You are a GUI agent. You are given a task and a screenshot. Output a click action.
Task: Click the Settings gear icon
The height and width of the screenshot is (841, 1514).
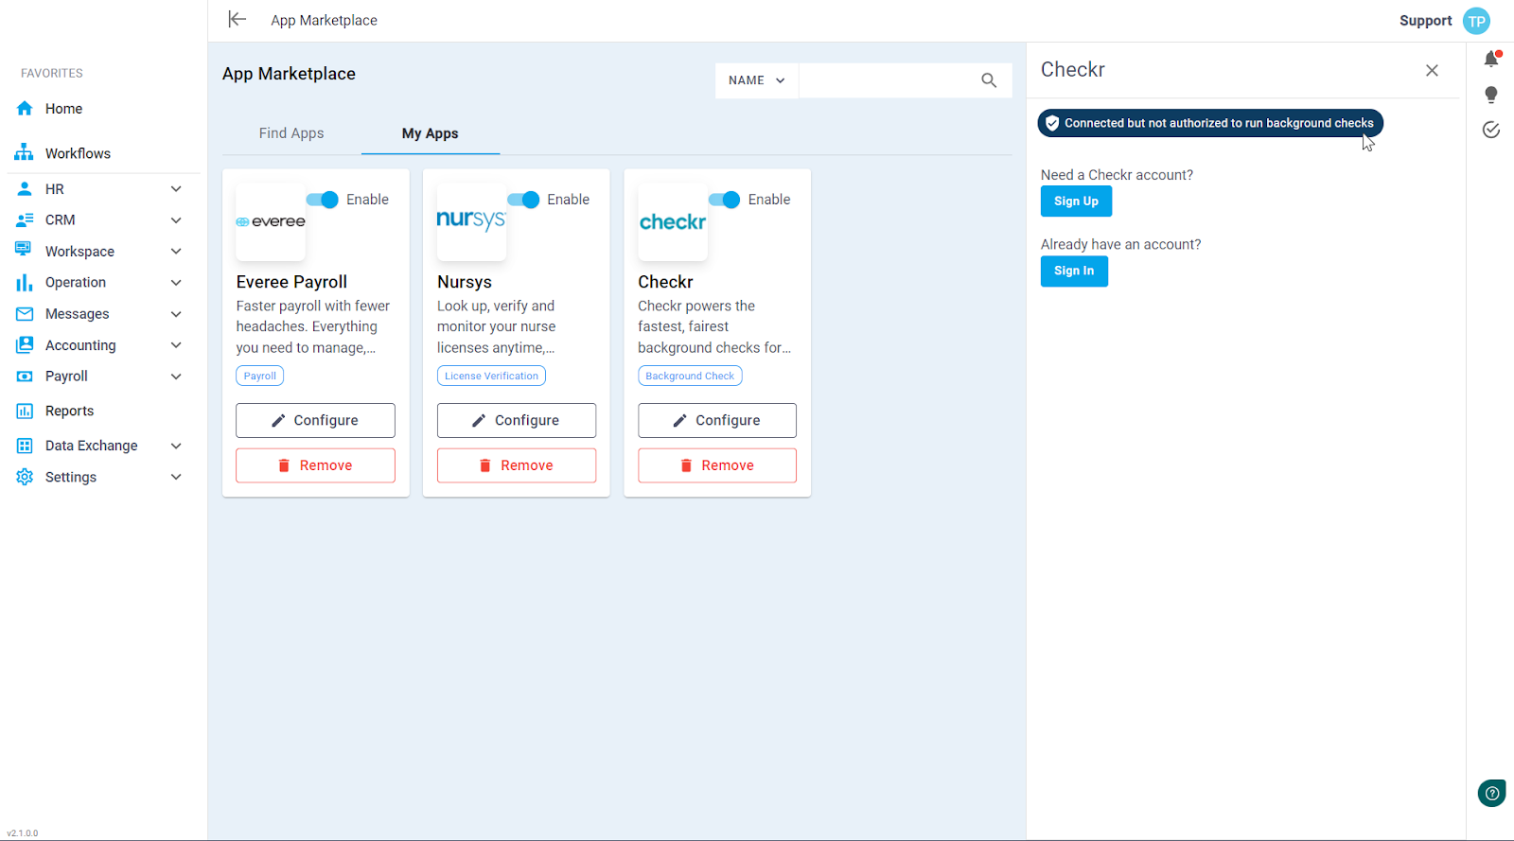click(25, 477)
